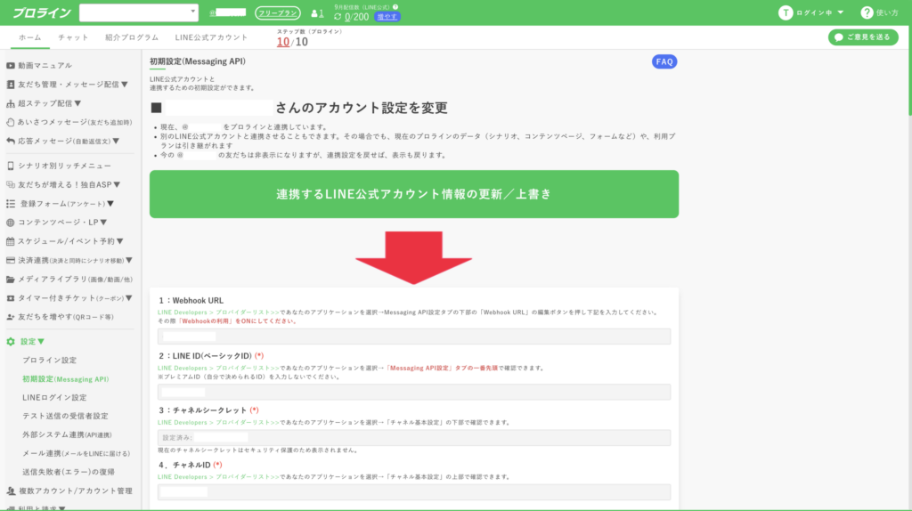Viewport: 912px width, 511px height.
Task: Switch to the ホーム tab
Action: click(29, 37)
